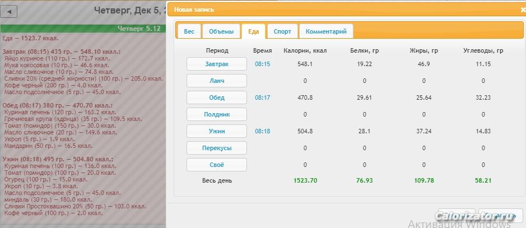The height and width of the screenshot is (228, 526).
Task: Open the Комментарий tab
Action: 326,31
